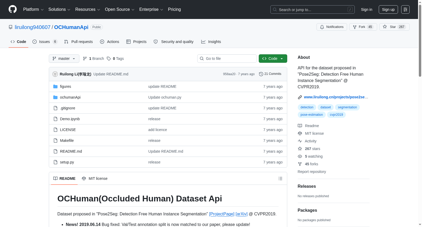The width and height of the screenshot is (422, 227).
Task: Star the OCHumanApi repository
Action: click(394, 27)
